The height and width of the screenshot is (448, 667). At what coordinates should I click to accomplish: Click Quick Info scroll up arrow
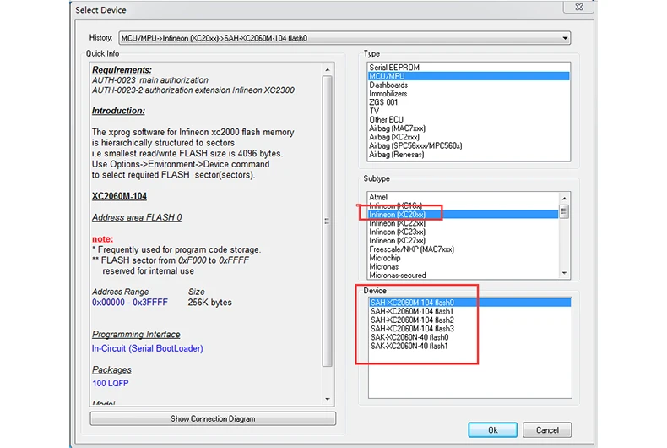(327, 69)
